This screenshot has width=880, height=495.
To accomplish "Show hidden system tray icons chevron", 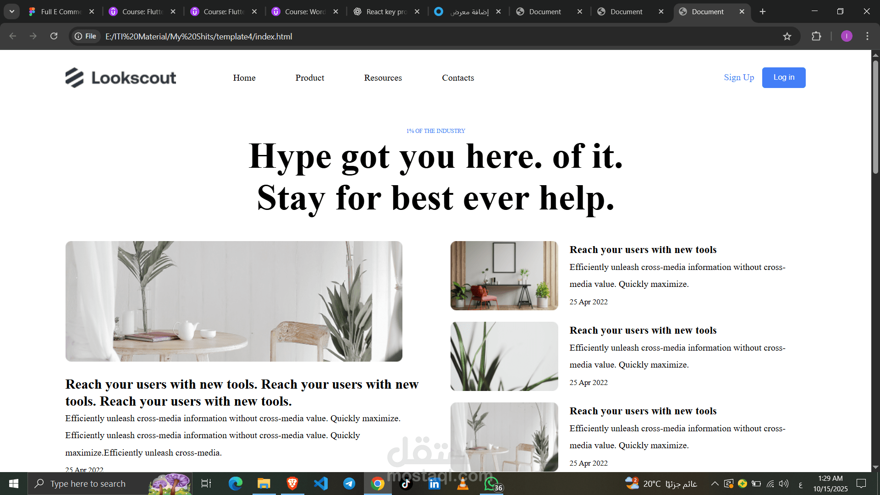I will coord(715,484).
